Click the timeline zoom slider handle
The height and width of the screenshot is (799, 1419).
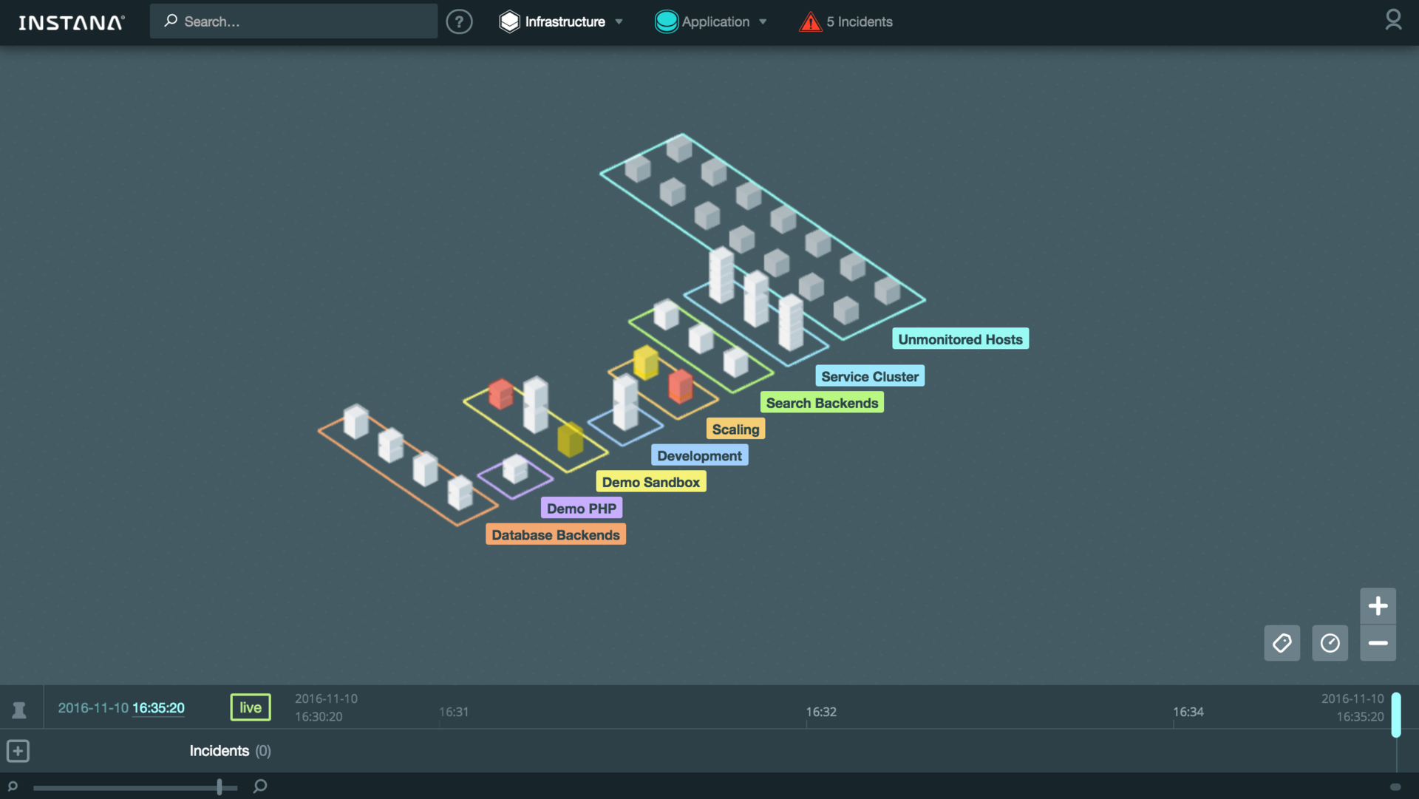click(220, 787)
